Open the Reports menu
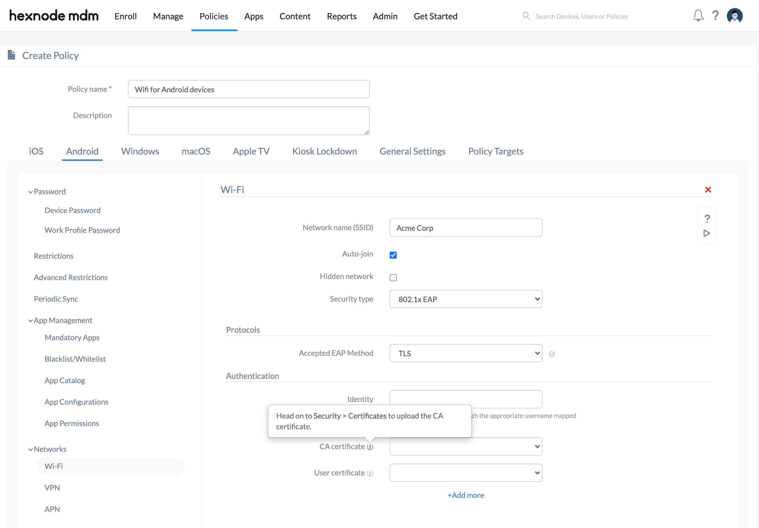This screenshot has width=759, height=528. point(342,16)
